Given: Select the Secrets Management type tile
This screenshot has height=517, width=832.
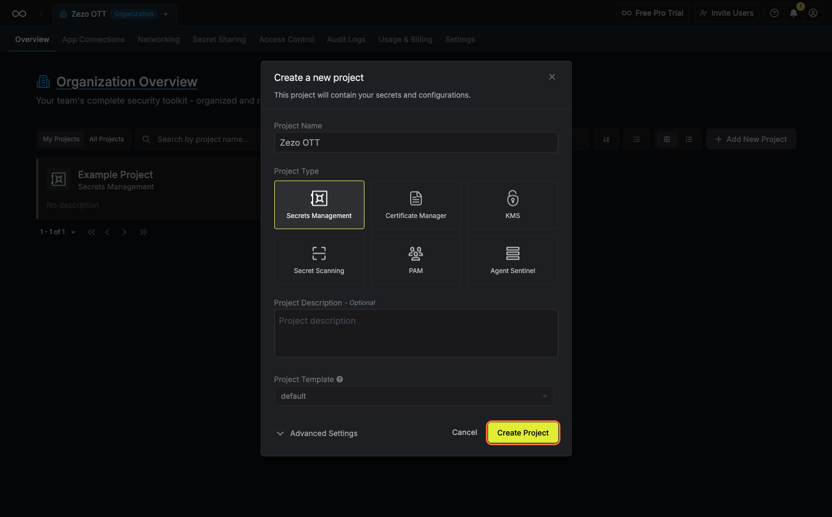Looking at the screenshot, I should coord(319,205).
